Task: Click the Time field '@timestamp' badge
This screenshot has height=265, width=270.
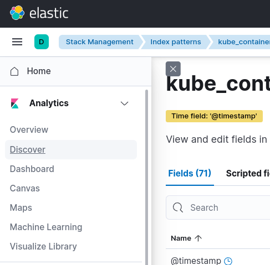Action: (x=214, y=116)
